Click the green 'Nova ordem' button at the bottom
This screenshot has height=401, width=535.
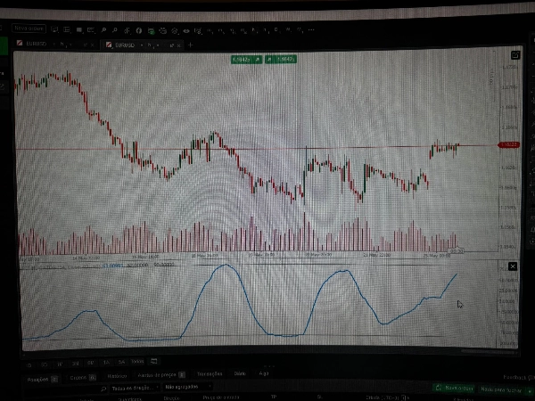pyautogui.click(x=454, y=388)
